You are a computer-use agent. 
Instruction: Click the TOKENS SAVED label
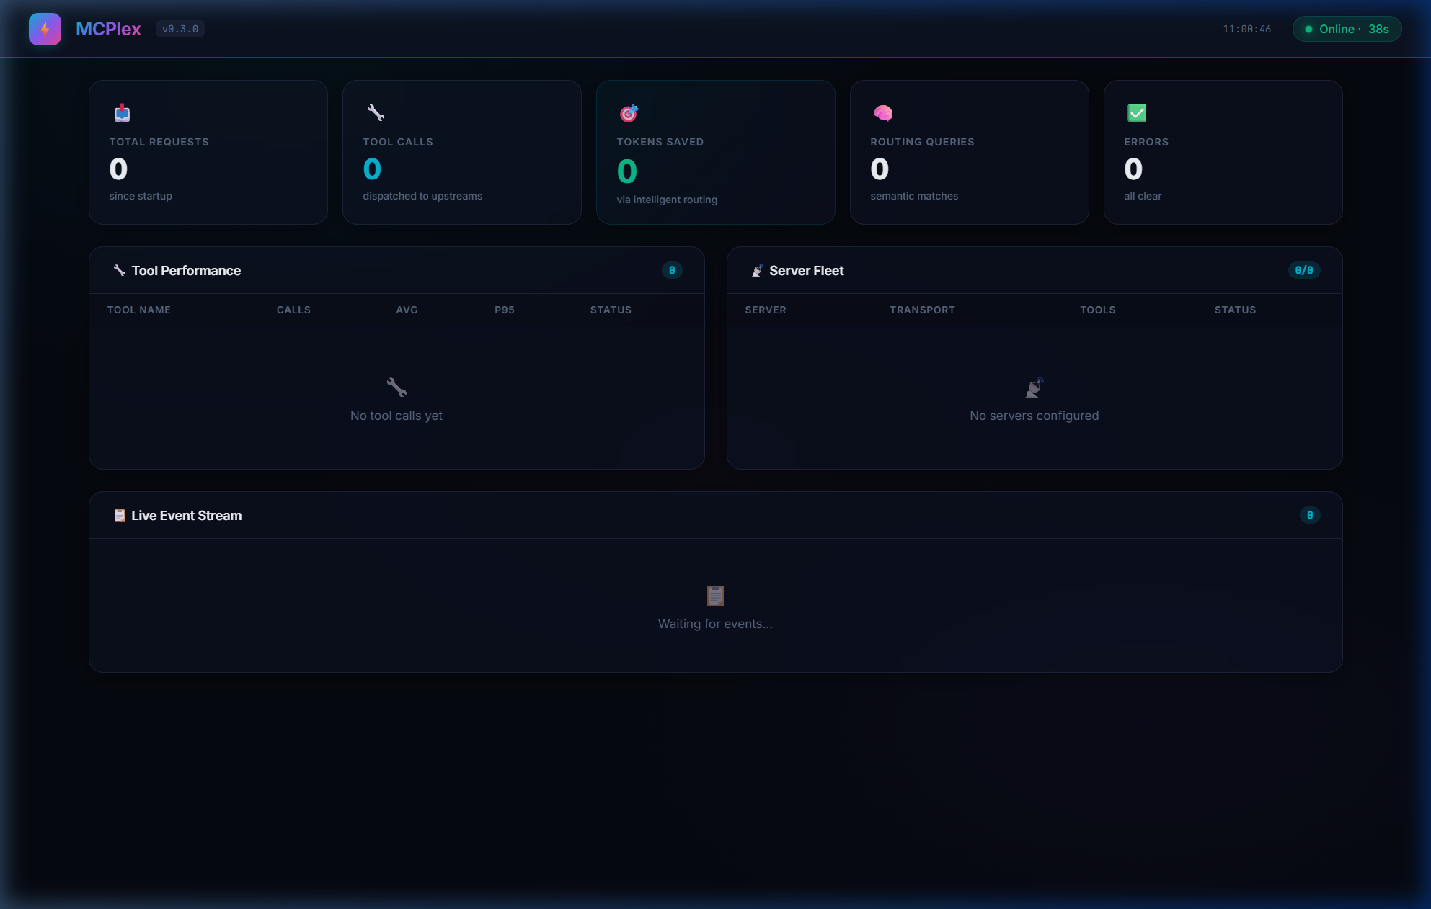pos(660,142)
